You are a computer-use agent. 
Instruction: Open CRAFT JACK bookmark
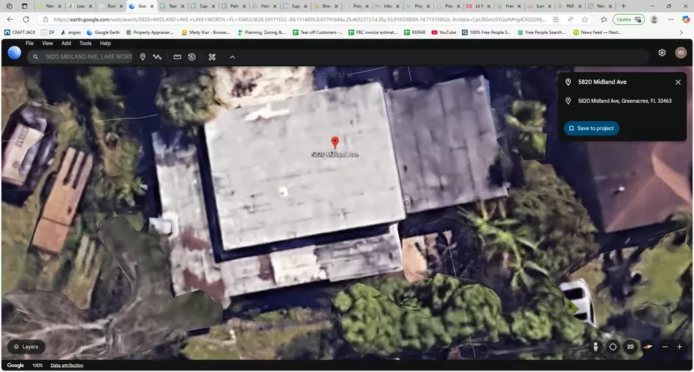click(20, 32)
